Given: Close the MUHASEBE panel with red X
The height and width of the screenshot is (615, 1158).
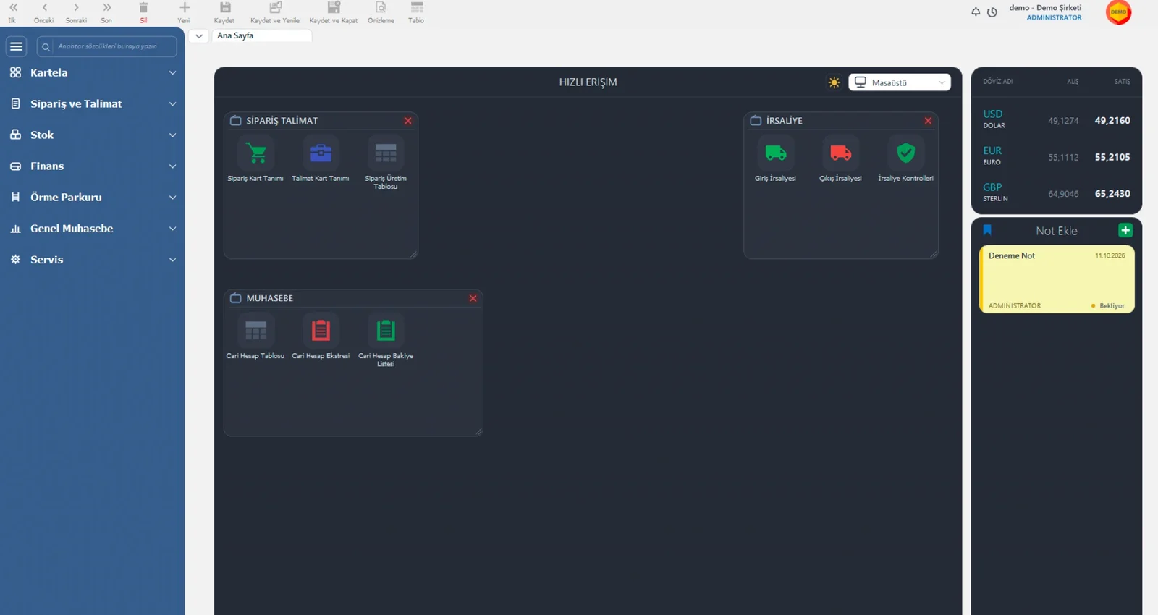Looking at the screenshot, I should coord(473,298).
